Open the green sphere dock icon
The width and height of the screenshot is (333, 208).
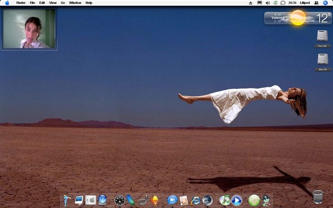(254, 200)
